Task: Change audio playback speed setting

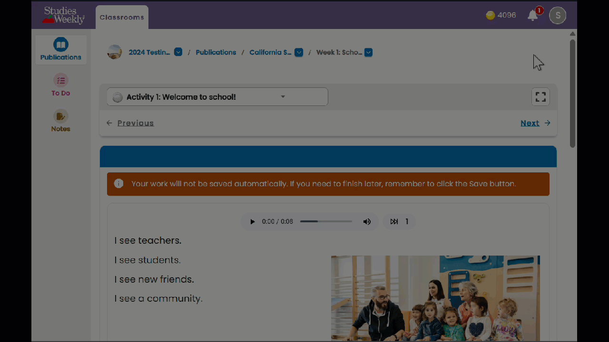Action: [x=399, y=221]
